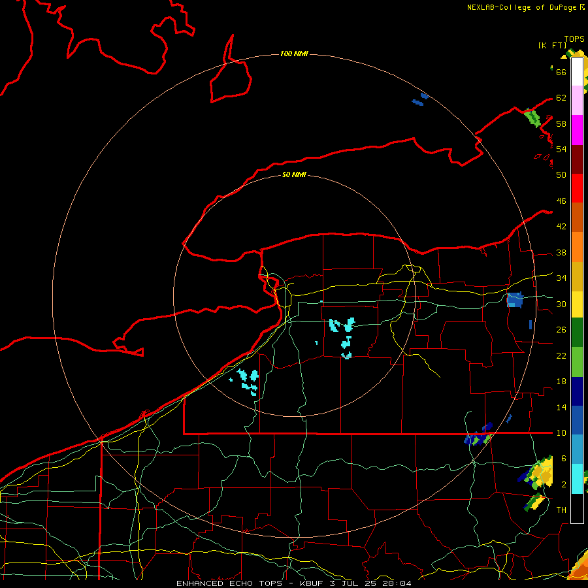Screen dimensions: 588x588
Task: Pick the light orange swatch next to 38
Action: 577,247
